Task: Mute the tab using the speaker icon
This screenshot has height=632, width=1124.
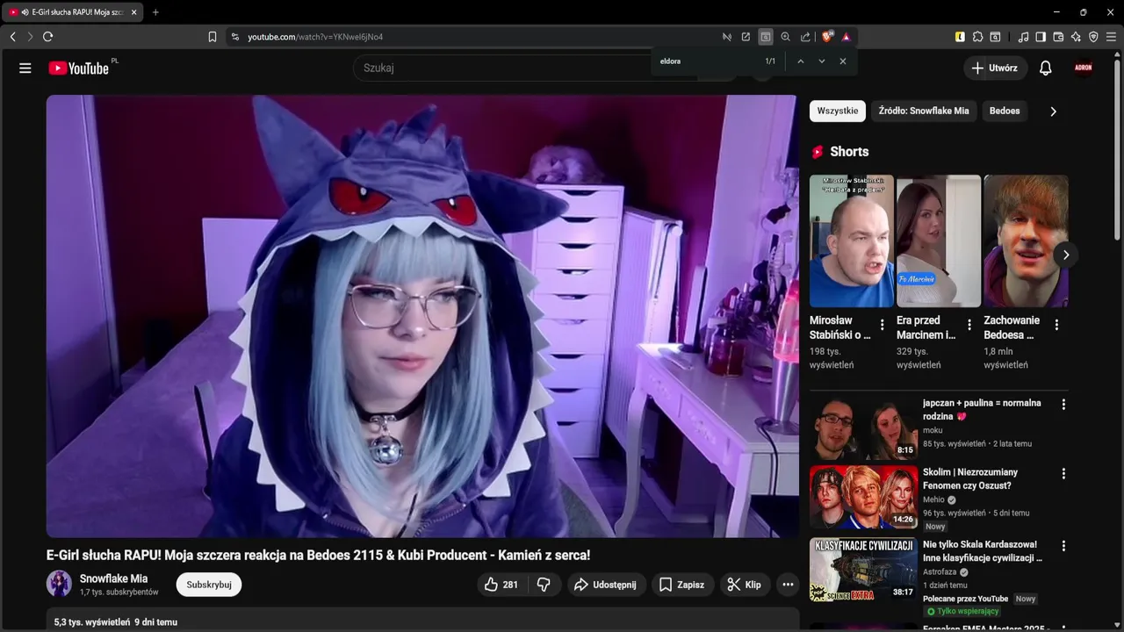Action: (25, 12)
